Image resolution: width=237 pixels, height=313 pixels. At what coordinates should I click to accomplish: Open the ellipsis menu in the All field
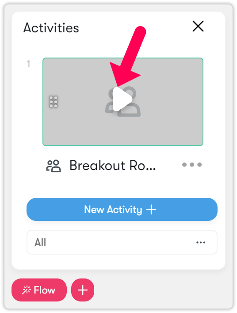201,243
